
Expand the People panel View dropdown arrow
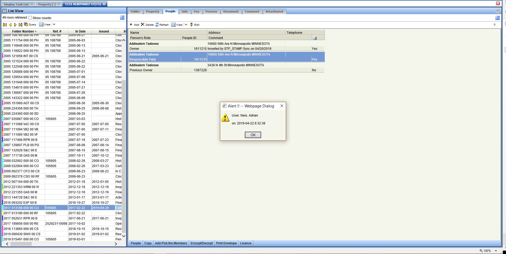coord(186,25)
